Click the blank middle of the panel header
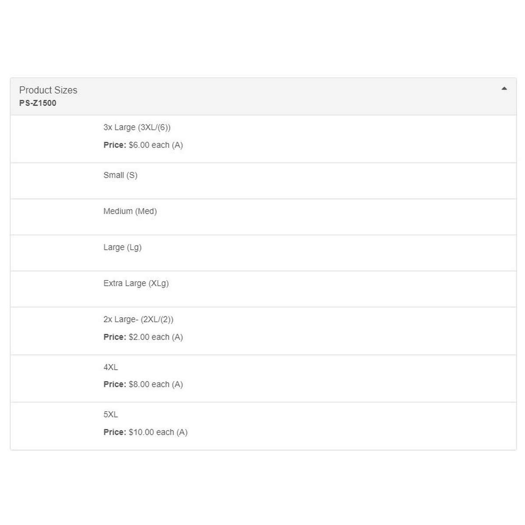This screenshot has width=525, height=525. pos(280,96)
